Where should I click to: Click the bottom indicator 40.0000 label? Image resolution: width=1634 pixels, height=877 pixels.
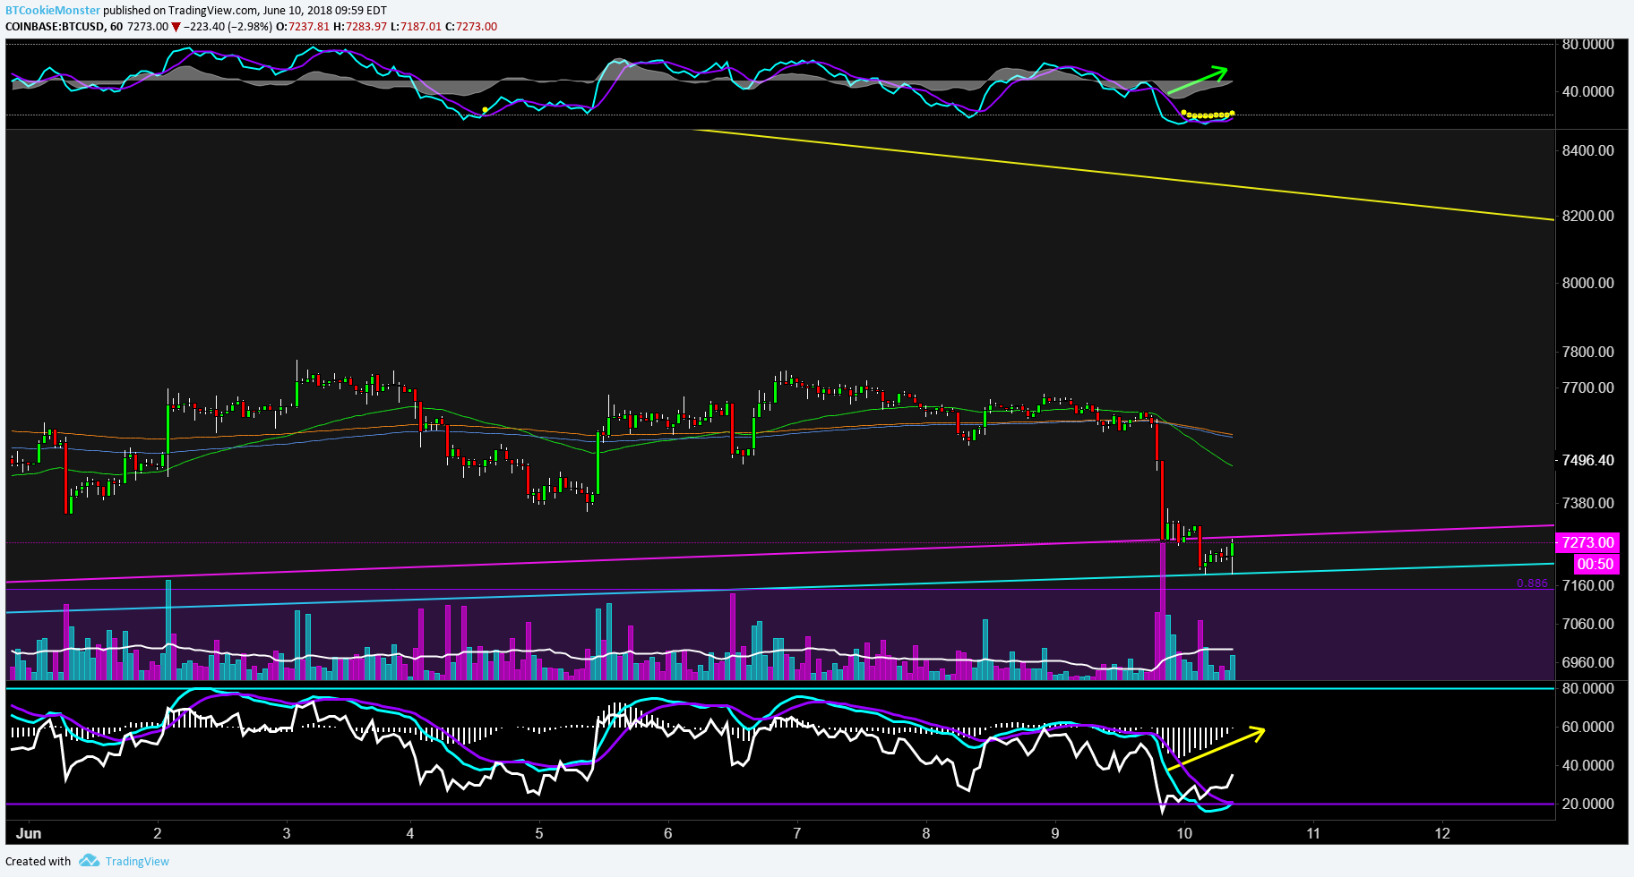[x=1587, y=765]
